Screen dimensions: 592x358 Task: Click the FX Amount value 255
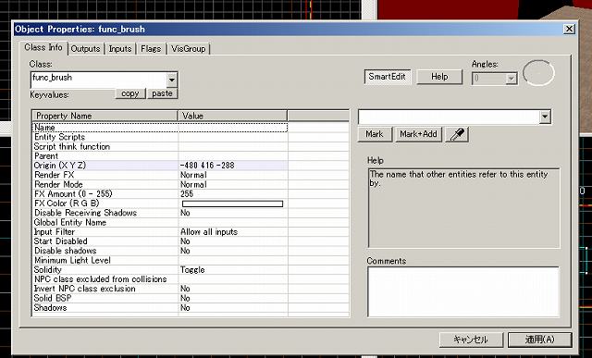pyautogui.click(x=187, y=194)
